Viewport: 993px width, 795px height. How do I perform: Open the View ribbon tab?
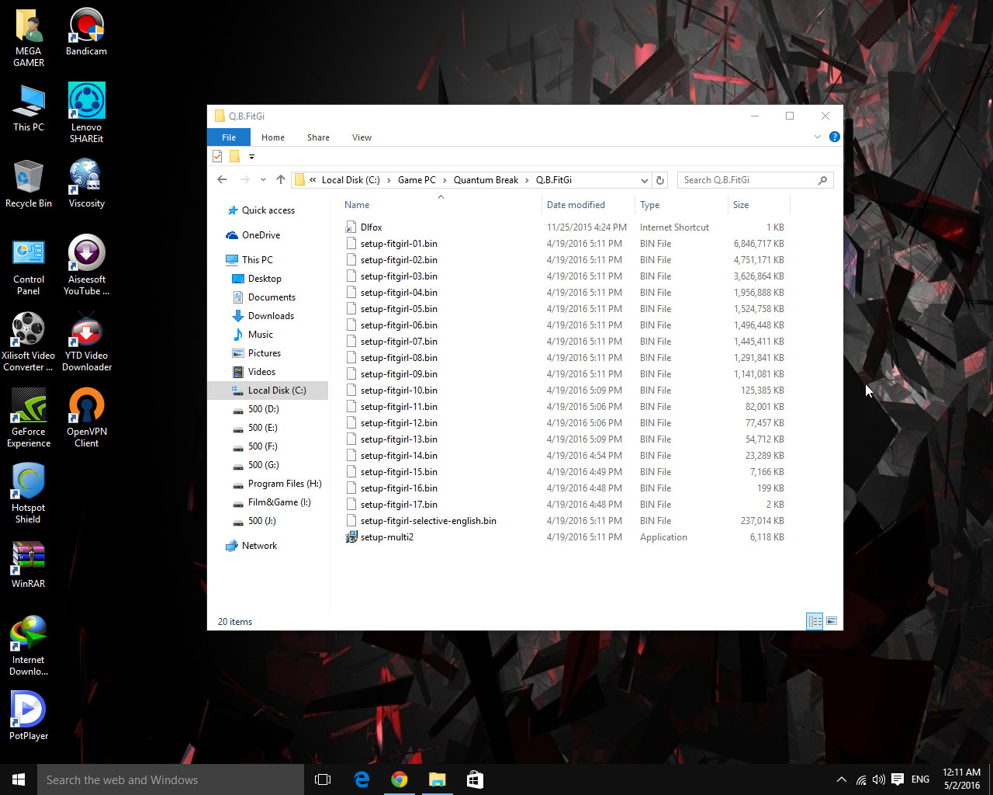click(362, 137)
